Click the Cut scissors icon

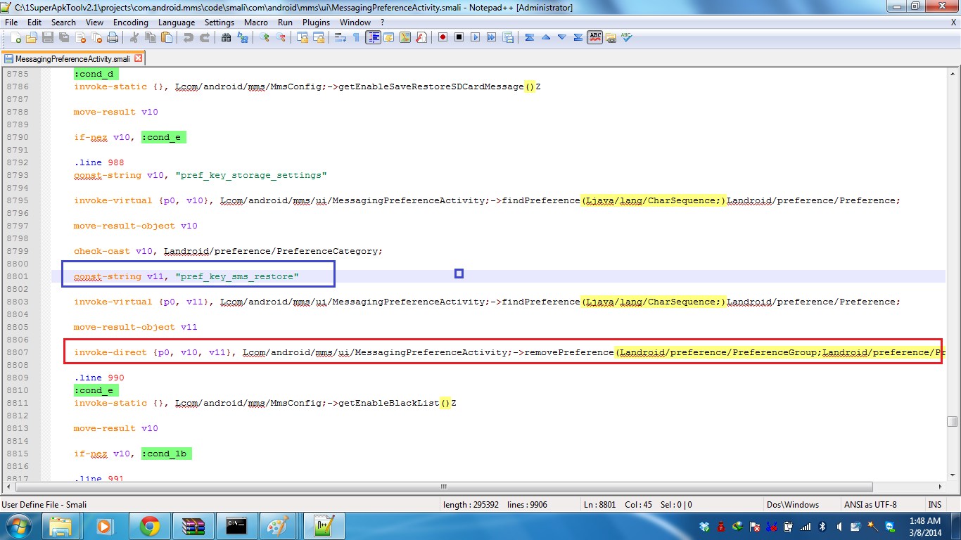point(134,37)
